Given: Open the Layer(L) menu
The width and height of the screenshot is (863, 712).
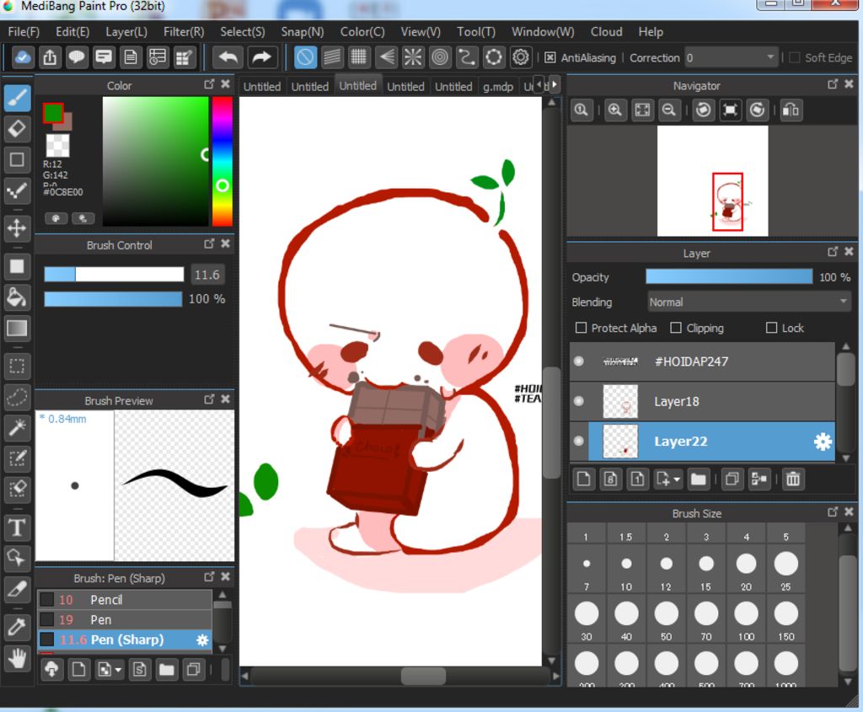Looking at the screenshot, I should coord(126,32).
